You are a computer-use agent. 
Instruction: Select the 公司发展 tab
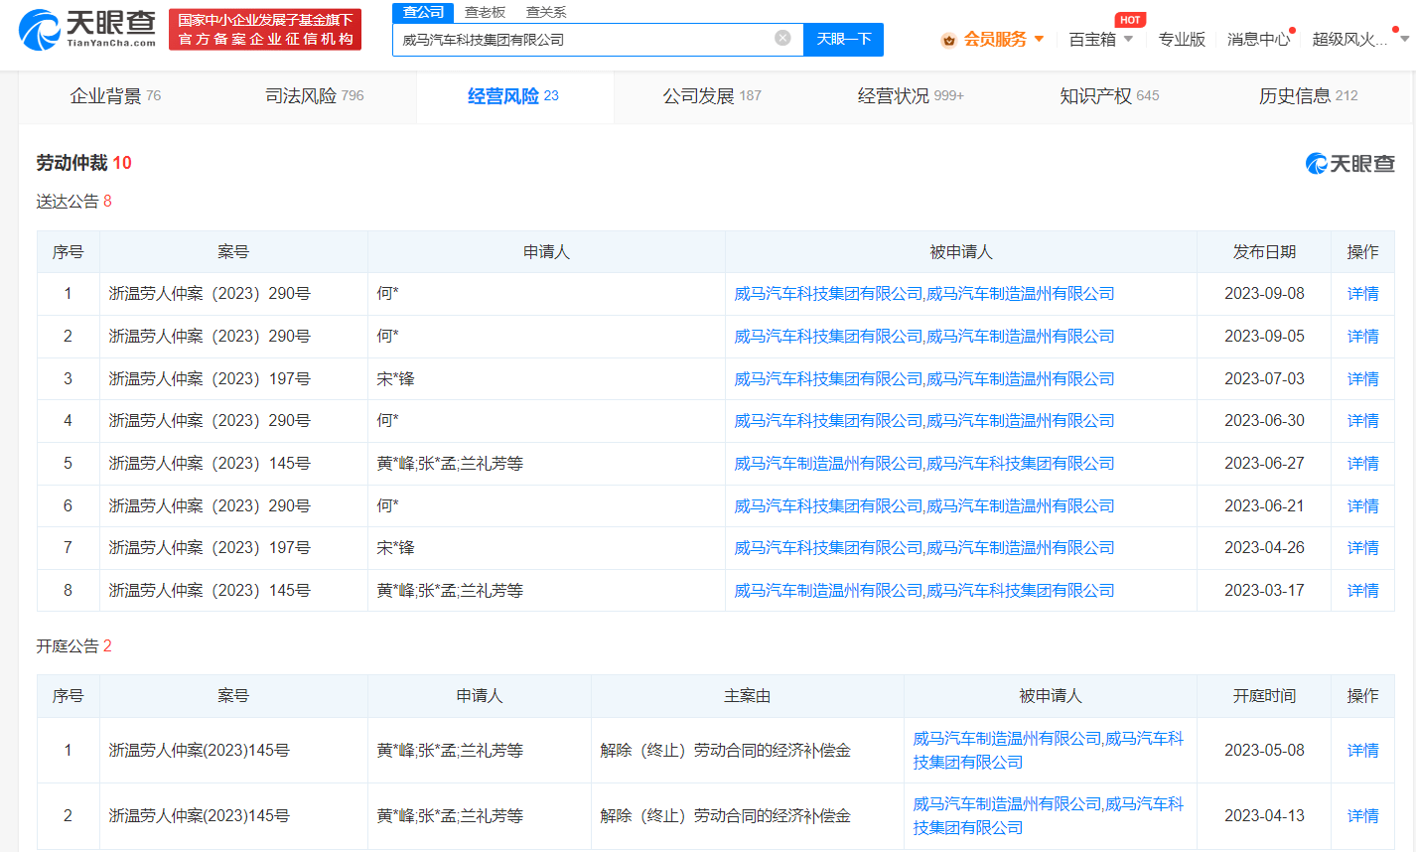[x=711, y=96]
